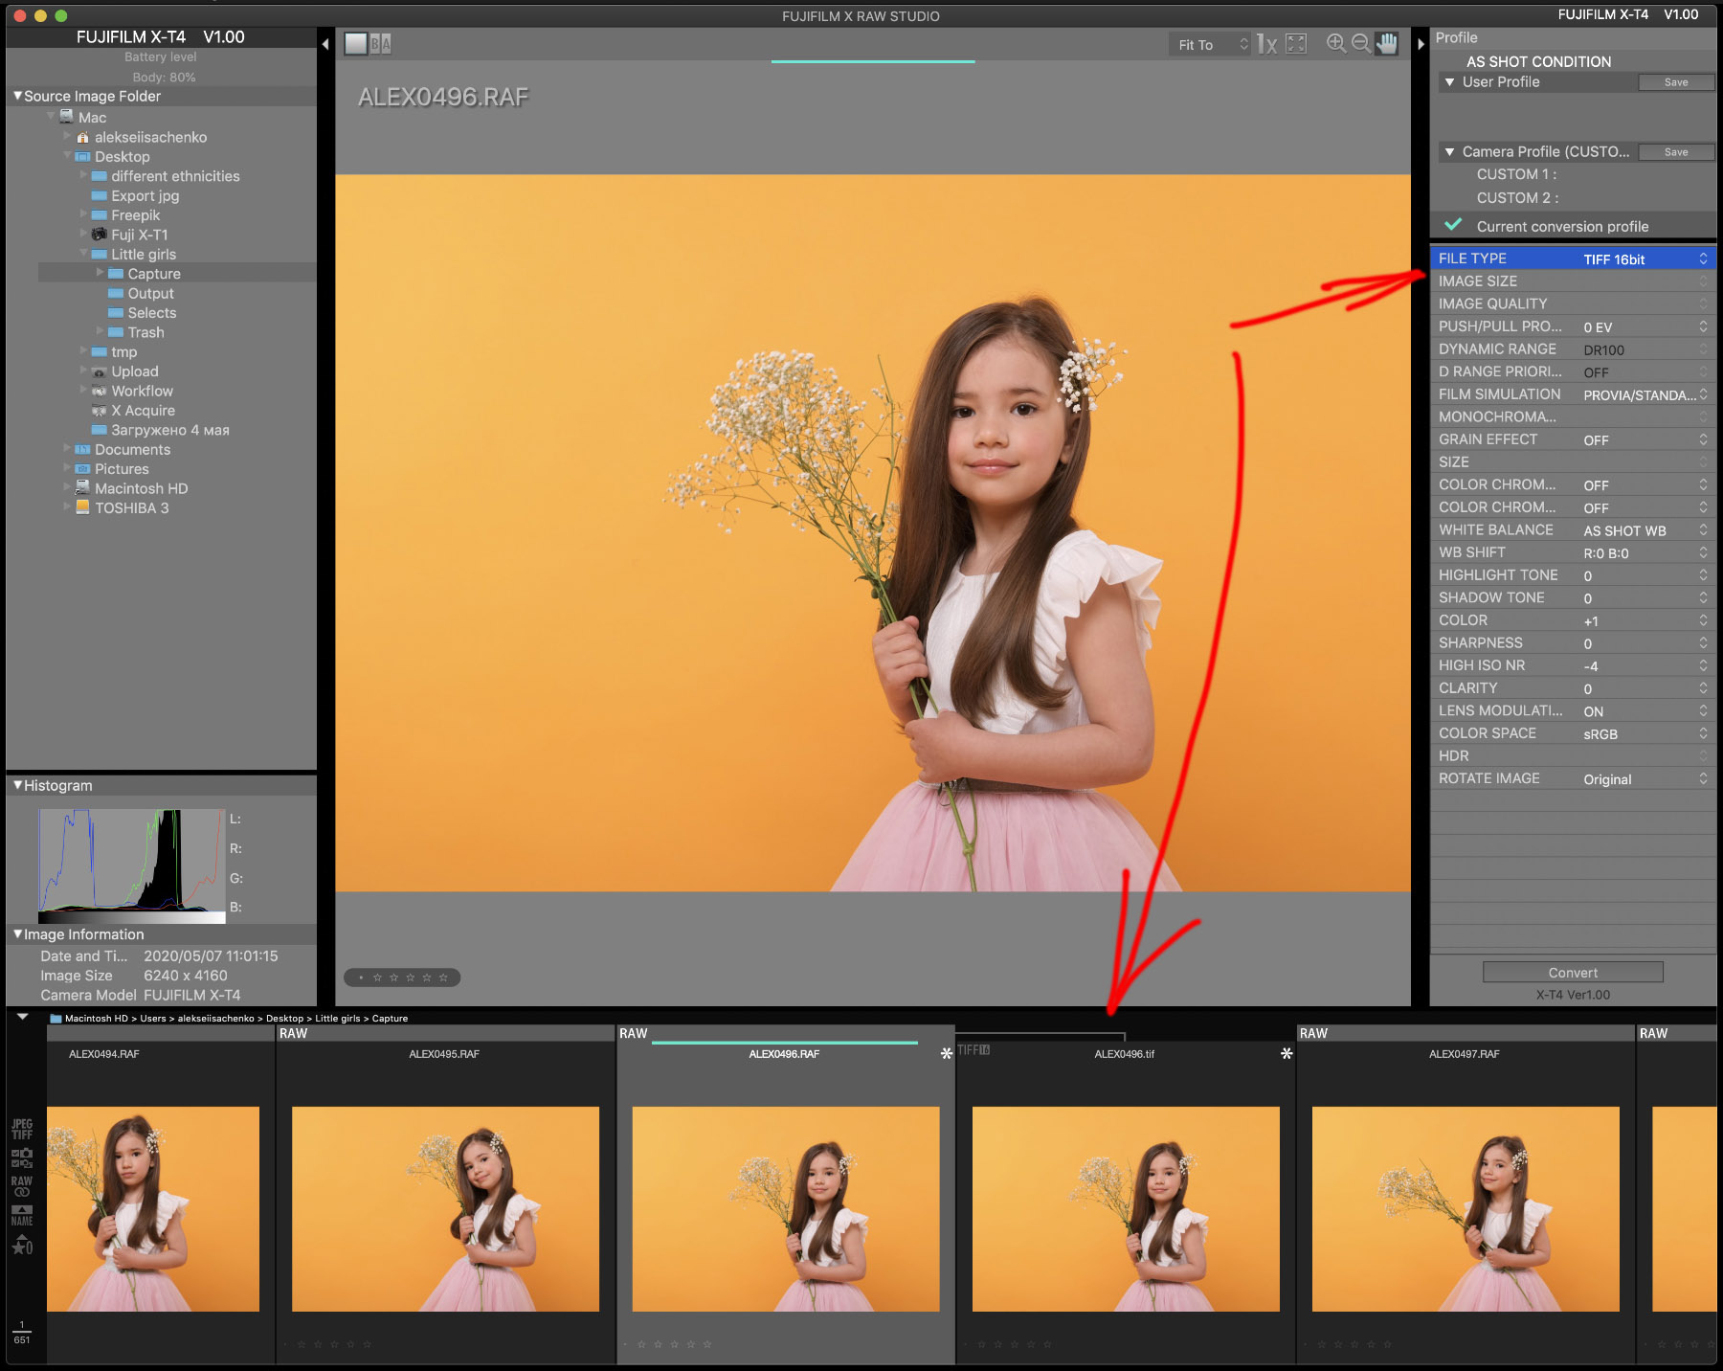The image size is (1723, 1371).
Task: Click Users in the path breadcrumb
Action: 153,1019
